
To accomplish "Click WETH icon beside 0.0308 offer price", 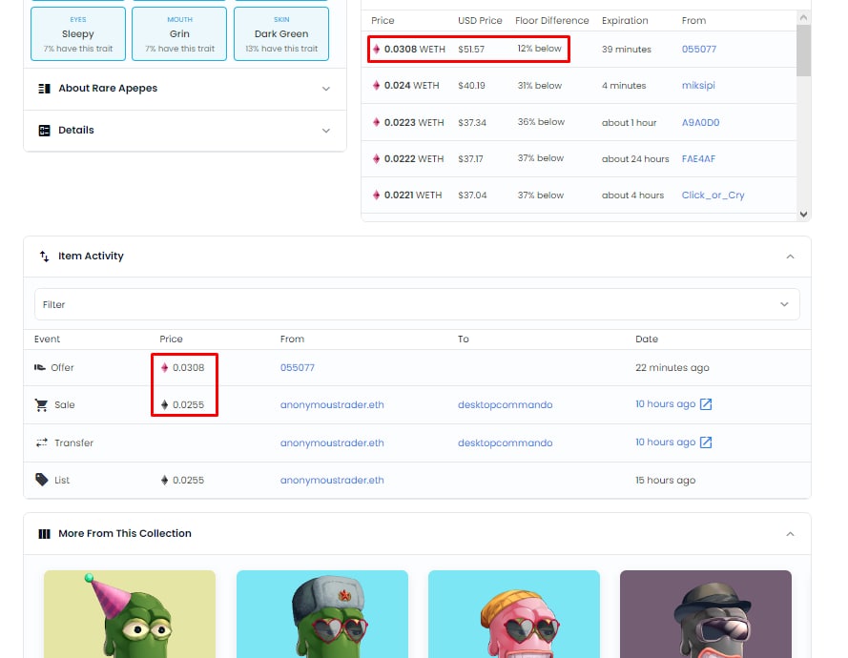I will pos(377,50).
